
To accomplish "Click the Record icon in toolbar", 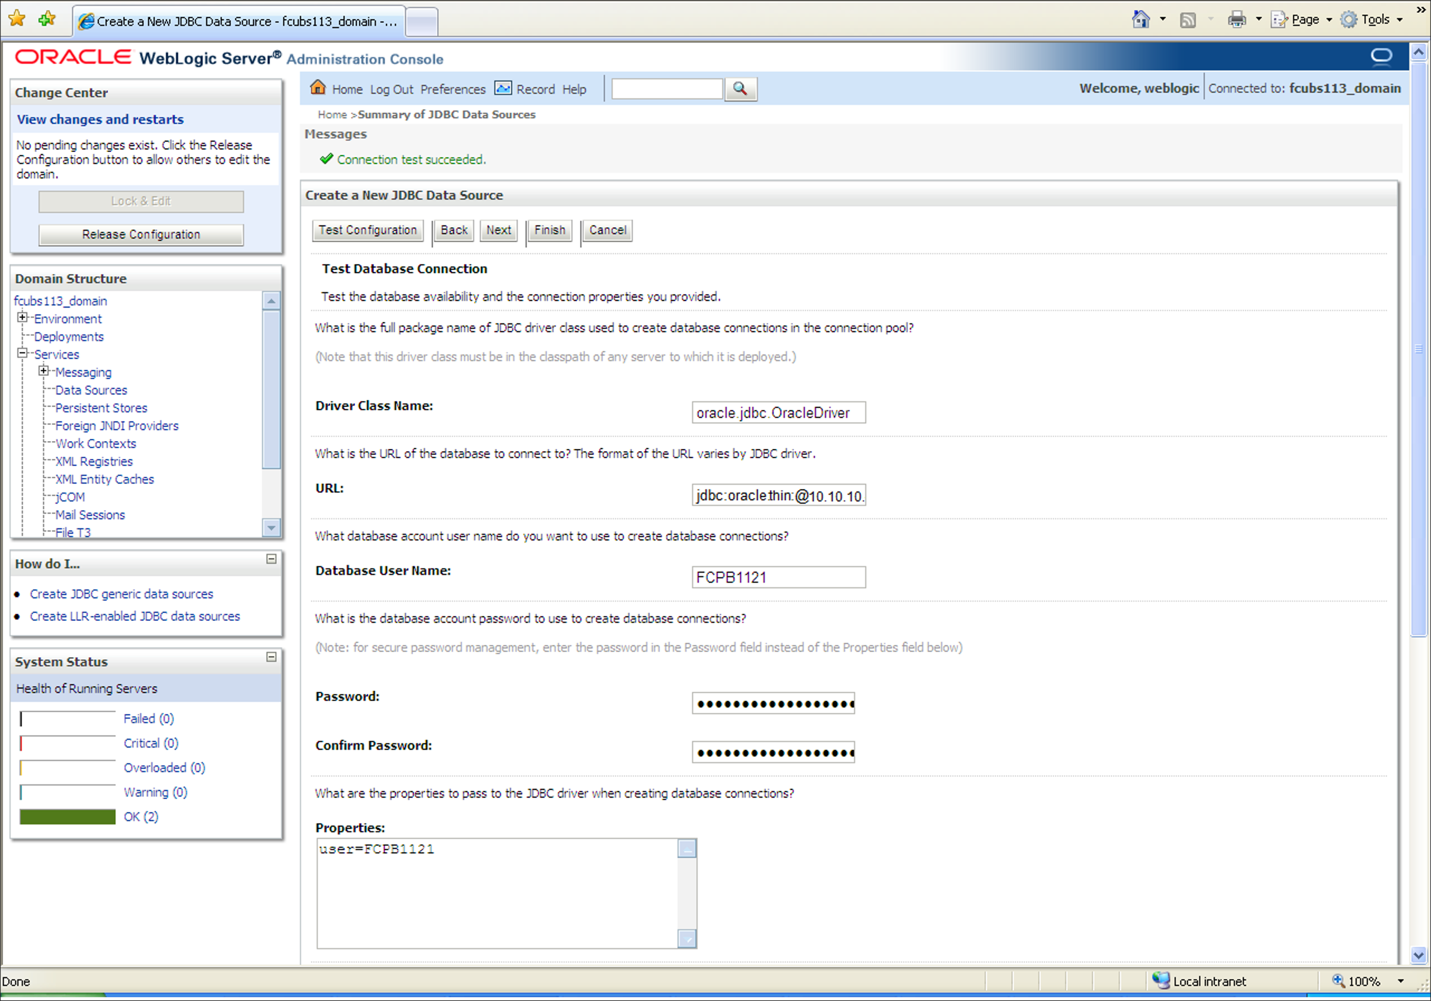I will [502, 88].
